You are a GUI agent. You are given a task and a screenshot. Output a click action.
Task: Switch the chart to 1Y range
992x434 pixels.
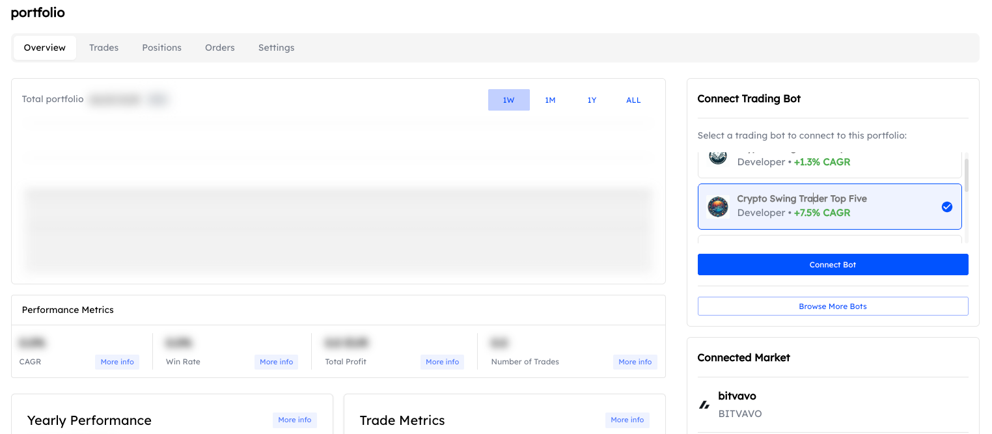(592, 100)
